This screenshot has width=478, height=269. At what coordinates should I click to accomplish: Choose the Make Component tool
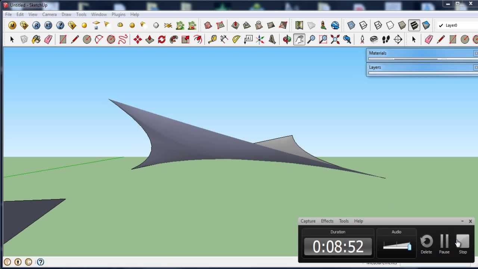tap(24, 39)
